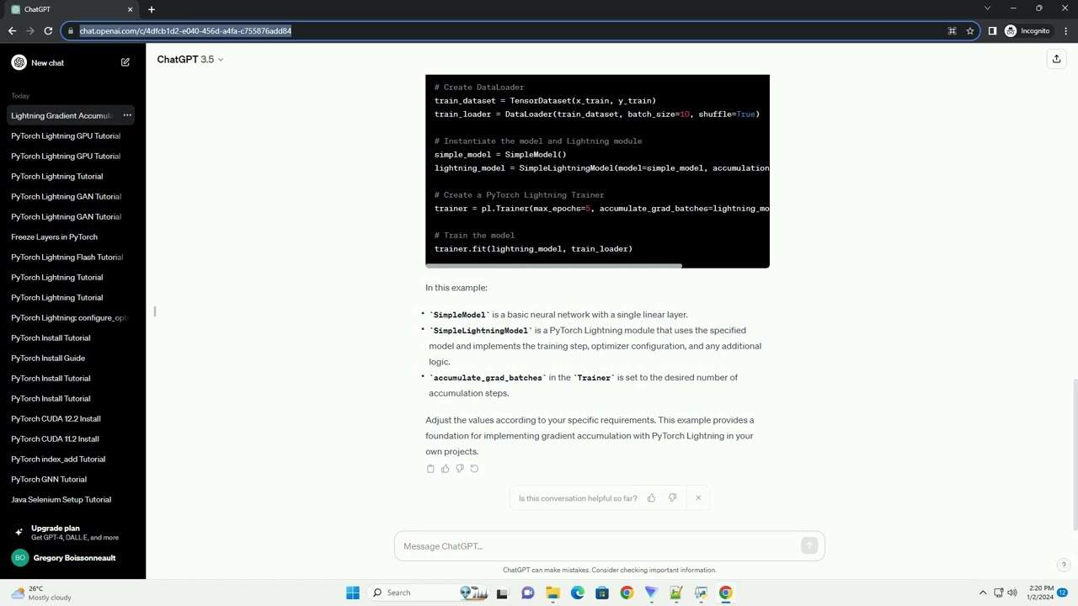This screenshot has height=606, width=1078.
Task: Click trainer.fit line in code block
Action: click(533, 249)
